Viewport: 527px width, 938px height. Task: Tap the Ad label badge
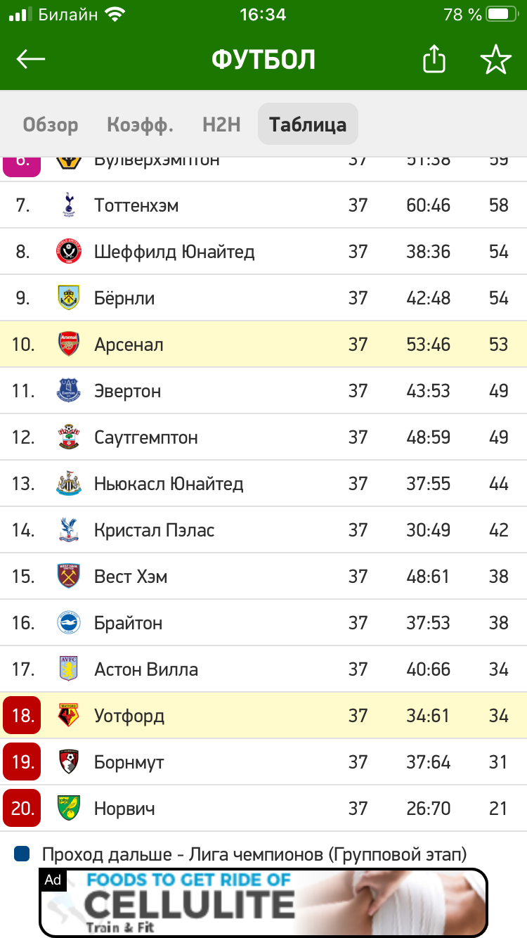coord(53,880)
